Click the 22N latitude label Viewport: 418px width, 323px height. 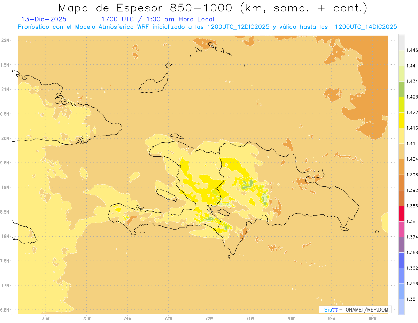(x=6, y=40)
